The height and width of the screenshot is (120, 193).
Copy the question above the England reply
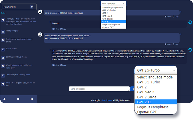tap(176, 17)
